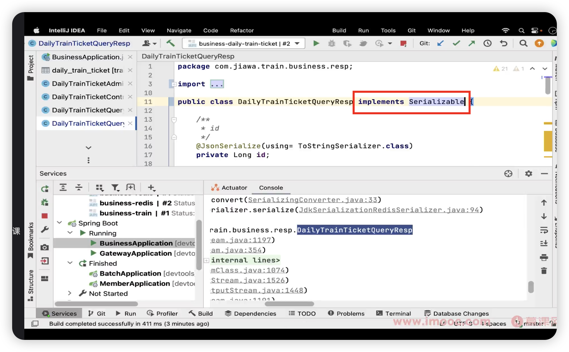Open SerializingConverter.java:33 link in console

click(x=313, y=200)
